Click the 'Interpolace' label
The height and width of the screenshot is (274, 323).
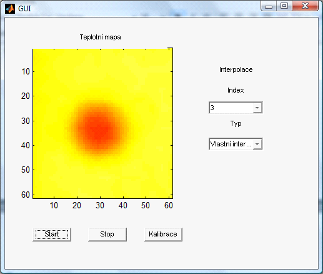(x=236, y=69)
